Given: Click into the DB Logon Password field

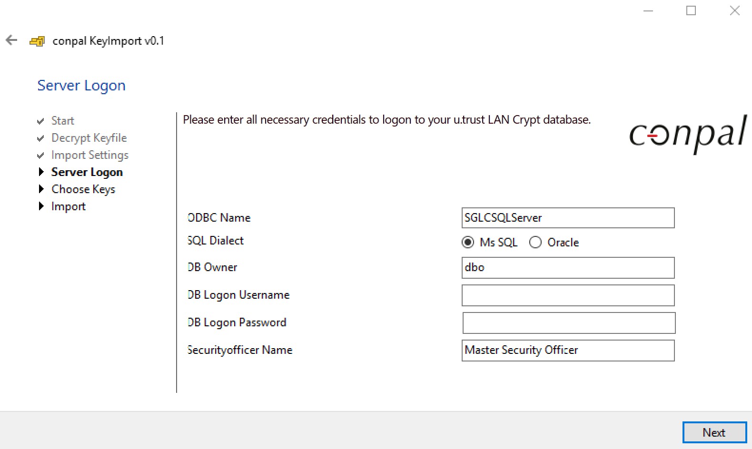Looking at the screenshot, I should 569,323.
